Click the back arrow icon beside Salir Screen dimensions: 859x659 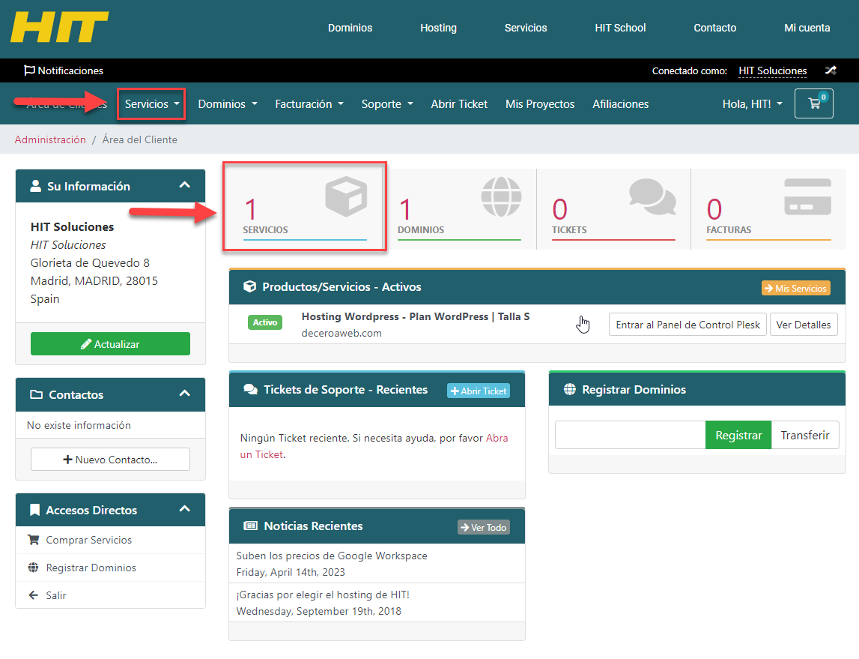34,595
